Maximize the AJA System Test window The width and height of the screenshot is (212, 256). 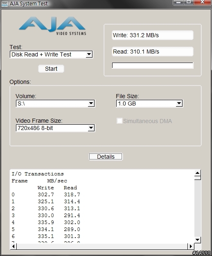[x=189, y=2]
